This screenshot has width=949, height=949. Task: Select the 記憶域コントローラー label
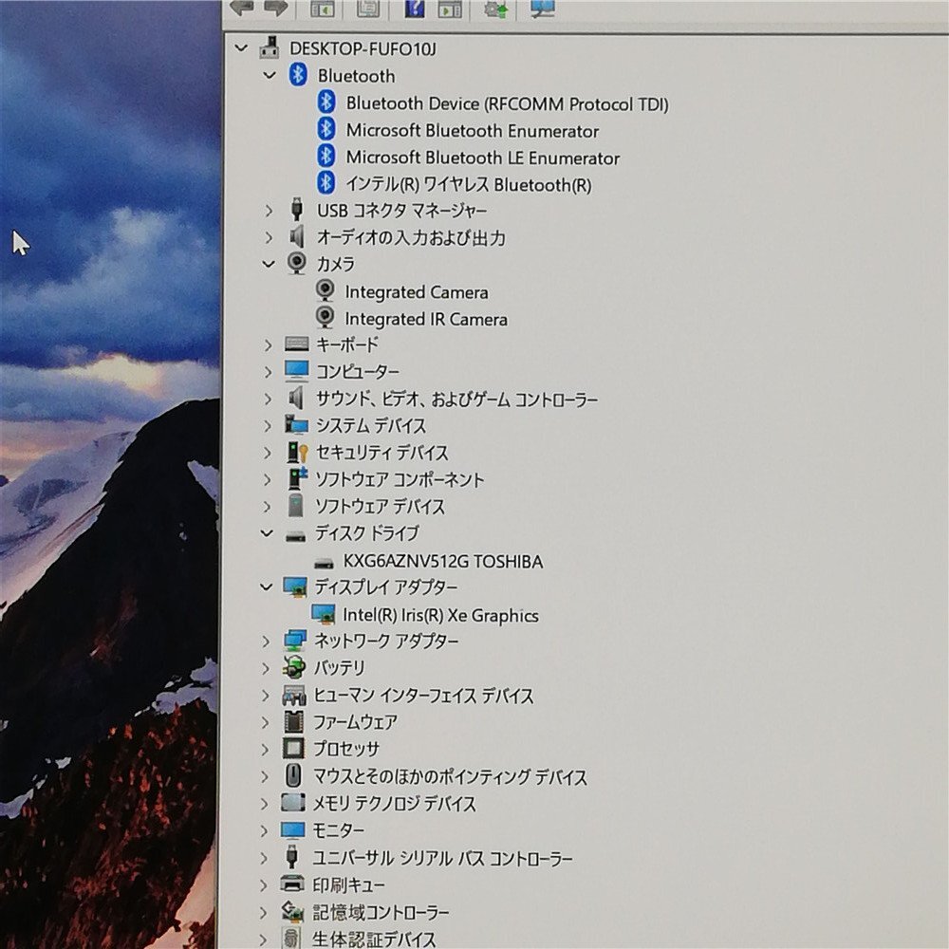[381, 912]
